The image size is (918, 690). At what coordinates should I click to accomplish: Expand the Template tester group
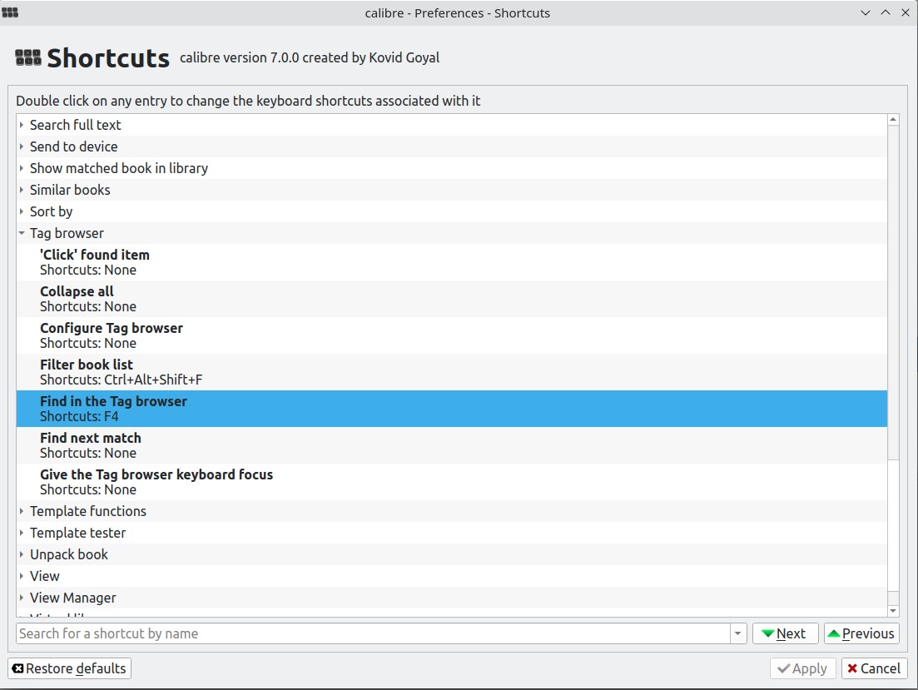click(21, 533)
